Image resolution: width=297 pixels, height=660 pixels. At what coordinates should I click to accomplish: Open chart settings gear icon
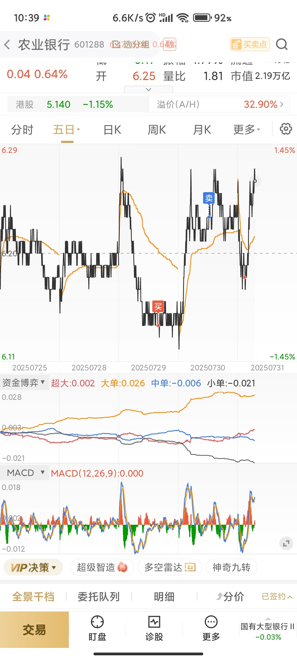286,129
